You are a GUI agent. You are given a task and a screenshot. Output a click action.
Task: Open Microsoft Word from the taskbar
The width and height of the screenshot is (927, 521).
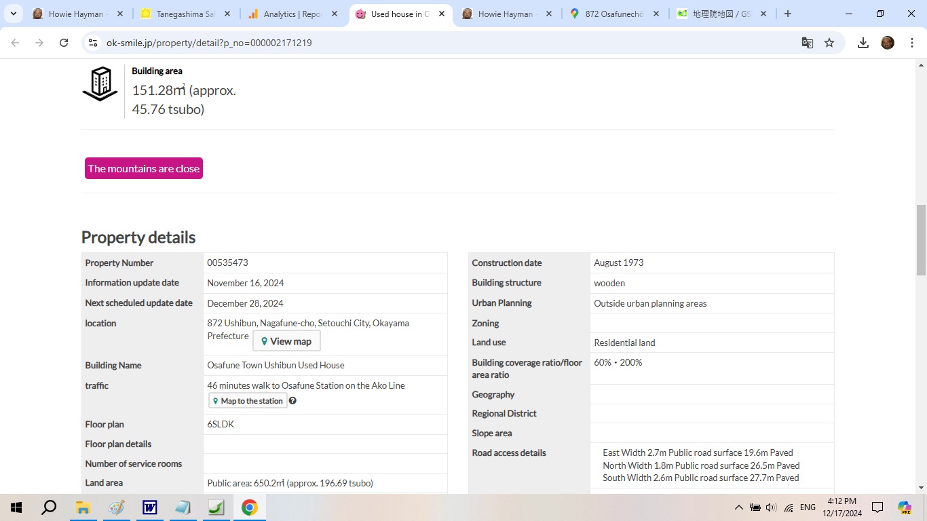149,507
